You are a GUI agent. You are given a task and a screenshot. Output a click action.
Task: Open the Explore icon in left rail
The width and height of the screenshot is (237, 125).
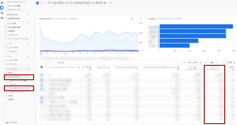coord(2,13)
